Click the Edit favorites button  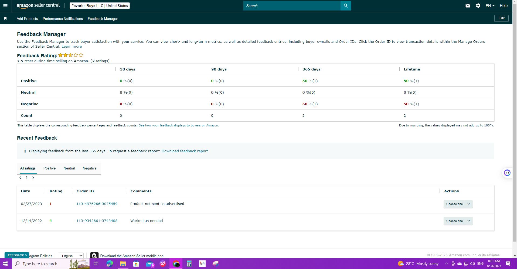tap(501, 18)
